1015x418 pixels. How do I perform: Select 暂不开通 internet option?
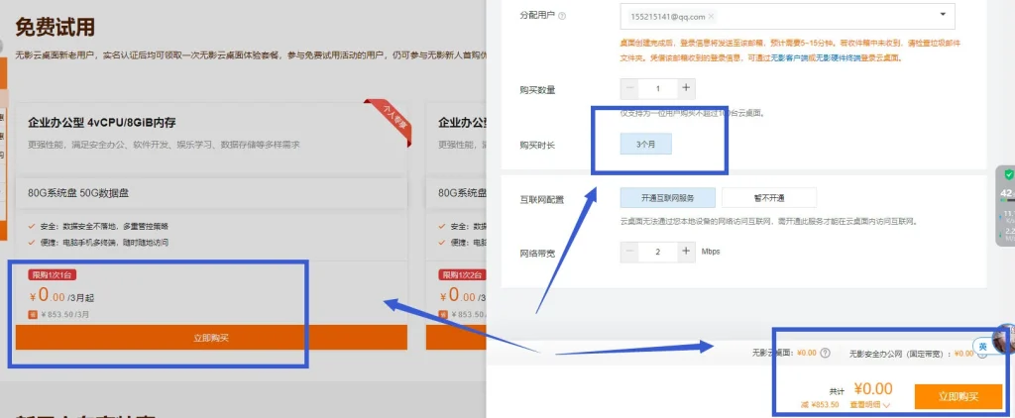[x=769, y=198]
